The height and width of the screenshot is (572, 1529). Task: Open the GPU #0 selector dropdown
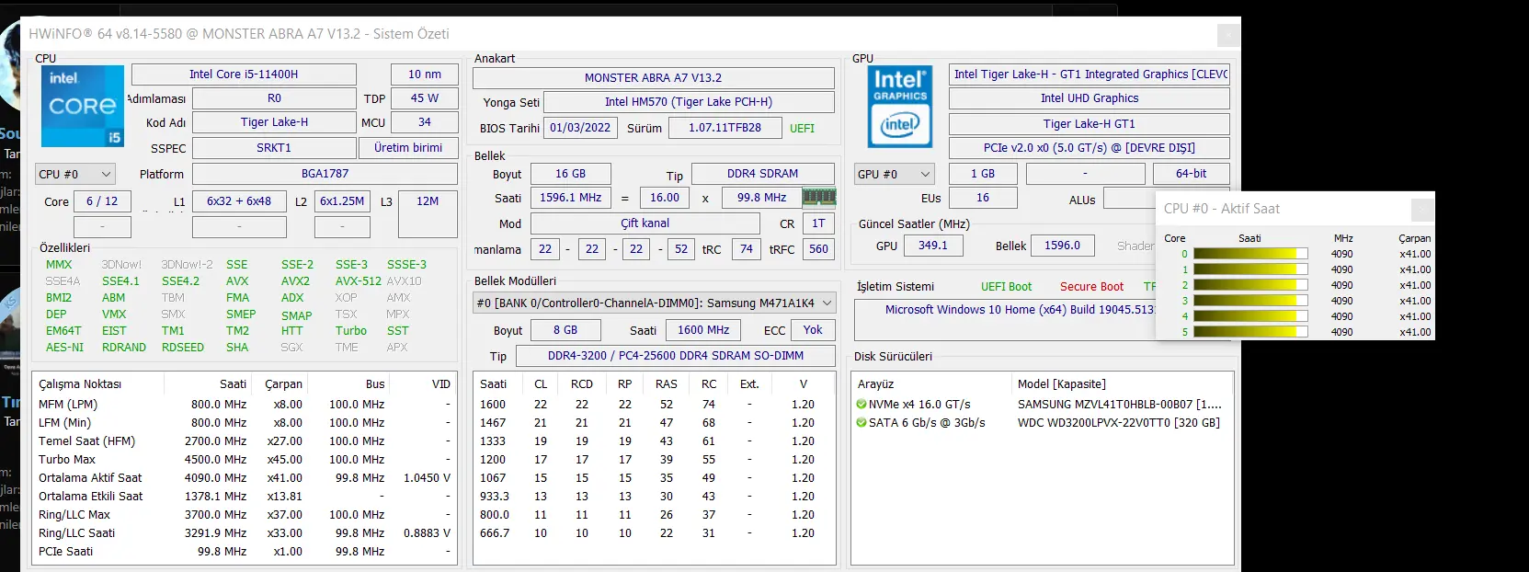(895, 174)
